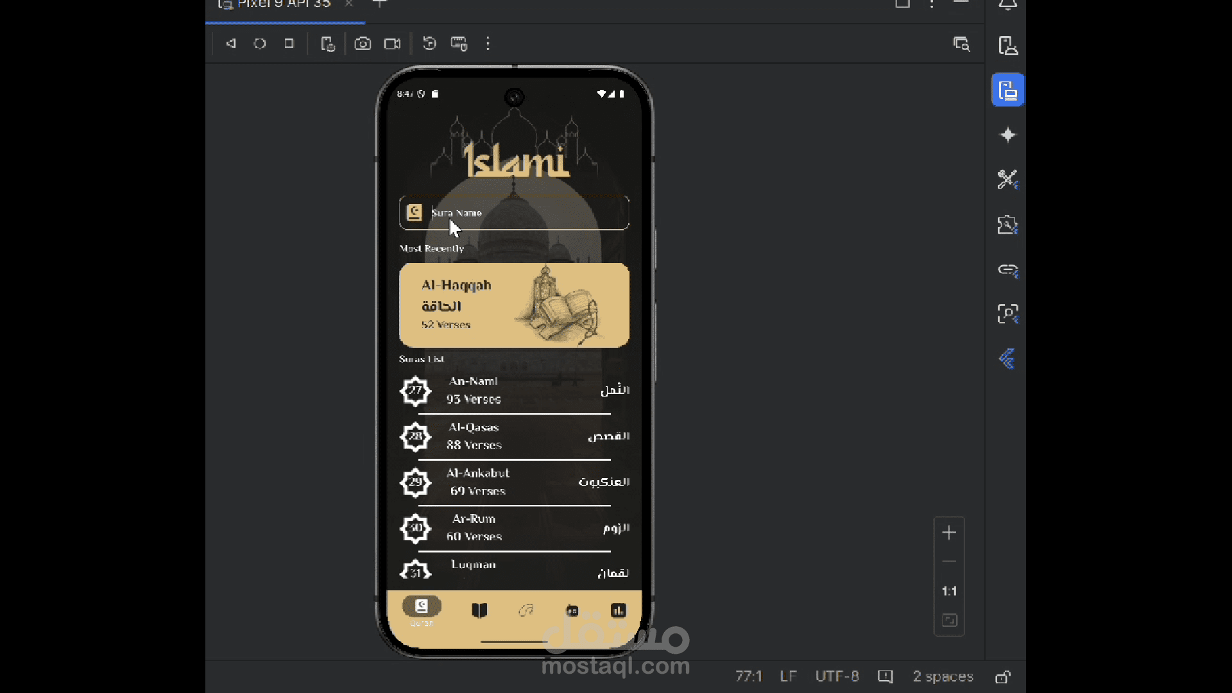Viewport: 1232px width, 693px height.
Task: Open the Layout Inspector sidebar icon
Action: click(x=1007, y=314)
